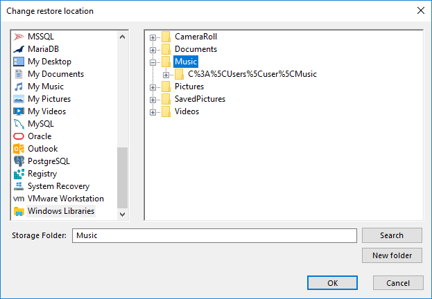The height and width of the screenshot is (299, 432).
Task: Select MSSQL in the plugin list
Action: click(x=41, y=37)
